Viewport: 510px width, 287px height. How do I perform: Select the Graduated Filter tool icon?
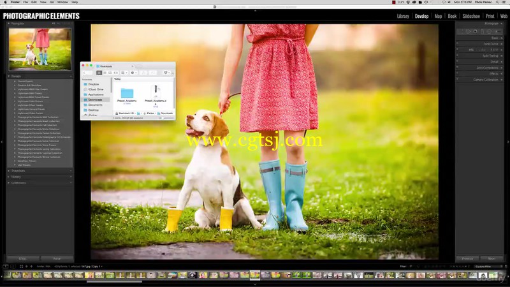click(482, 31)
